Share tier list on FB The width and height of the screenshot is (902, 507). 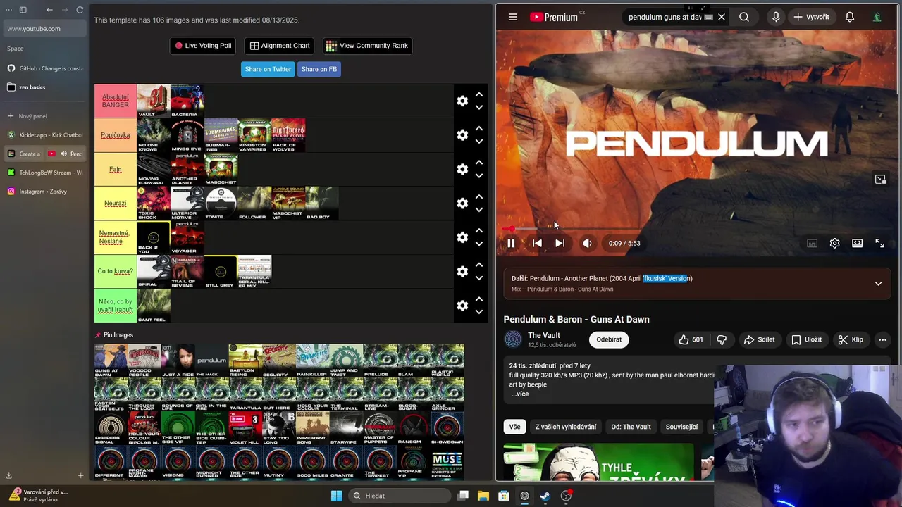(319, 69)
